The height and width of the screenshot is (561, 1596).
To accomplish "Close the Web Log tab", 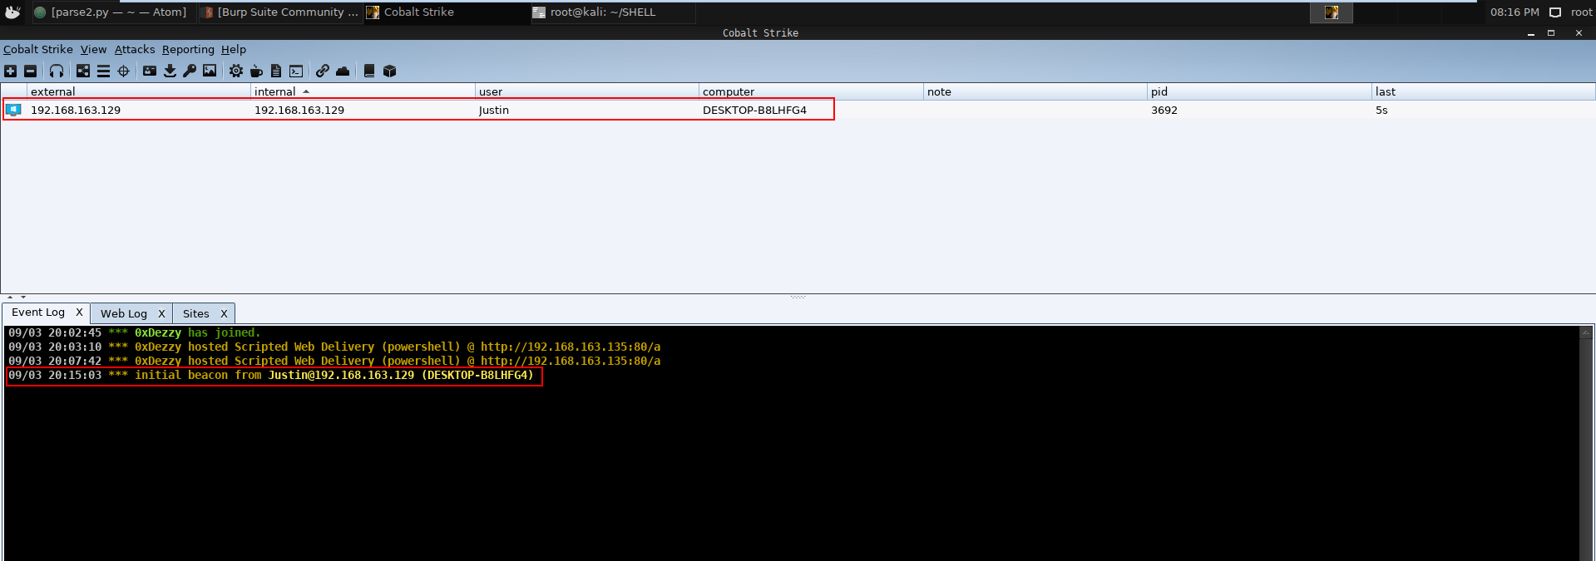I will tap(161, 313).
